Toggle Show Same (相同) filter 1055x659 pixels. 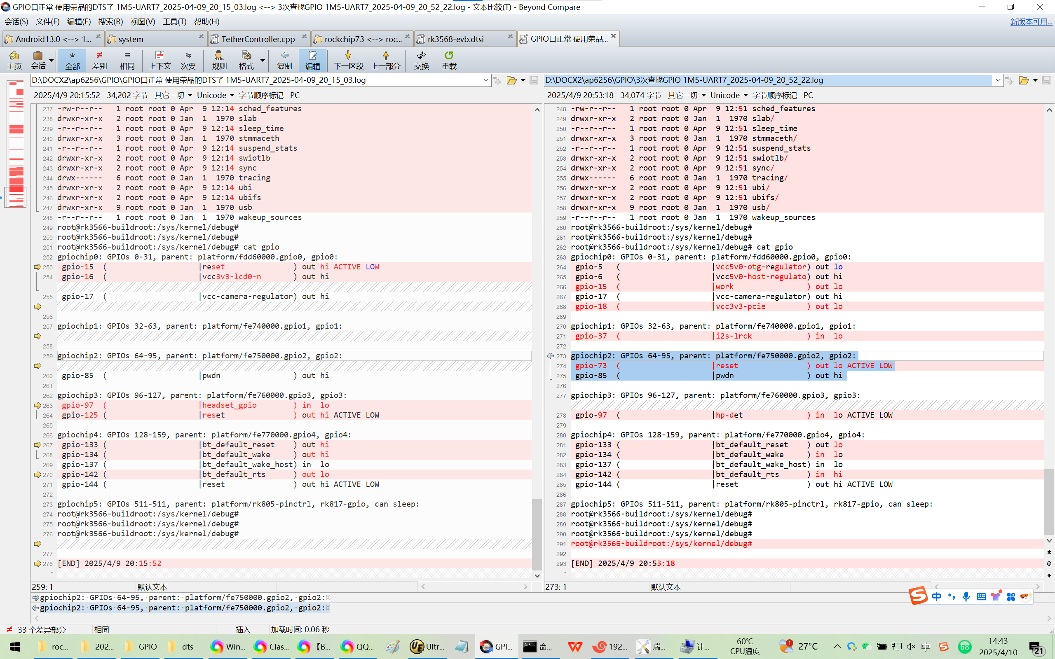[x=127, y=60]
